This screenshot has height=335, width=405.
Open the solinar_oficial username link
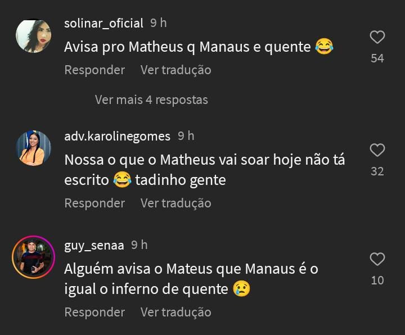click(104, 23)
